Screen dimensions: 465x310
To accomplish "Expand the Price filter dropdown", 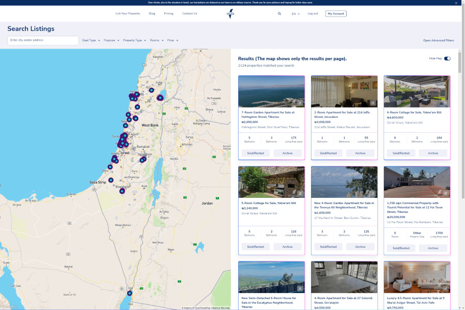I will click(x=172, y=40).
